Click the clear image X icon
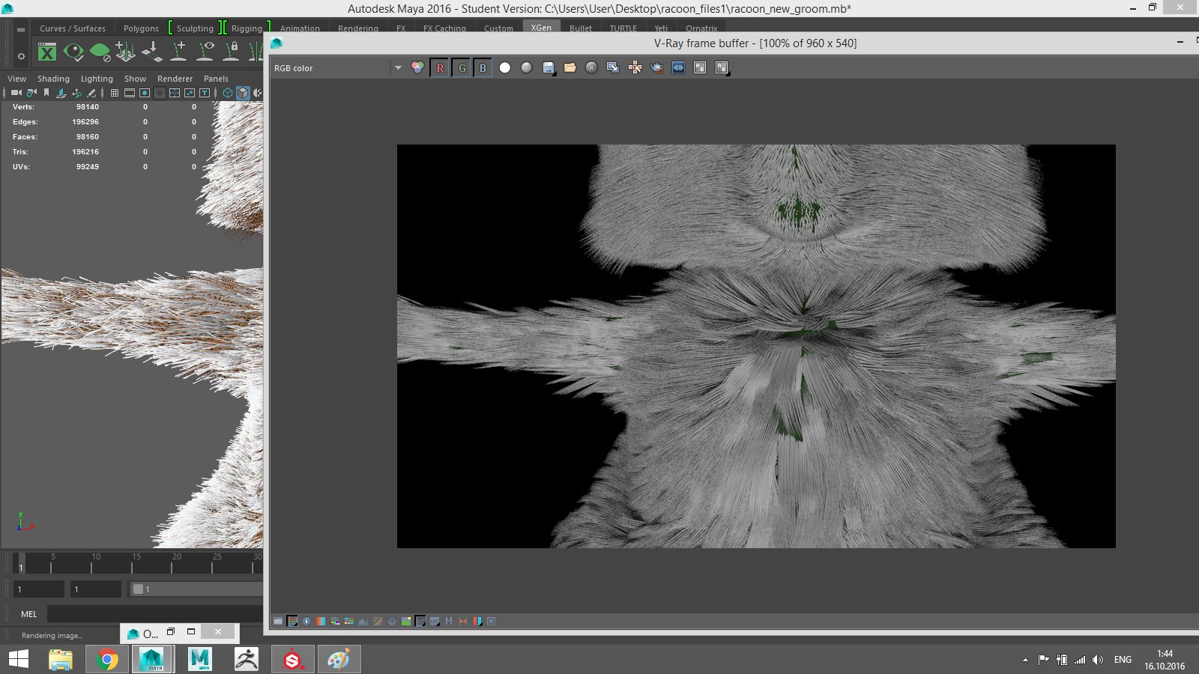This screenshot has height=674, width=1199. click(x=591, y=68)
